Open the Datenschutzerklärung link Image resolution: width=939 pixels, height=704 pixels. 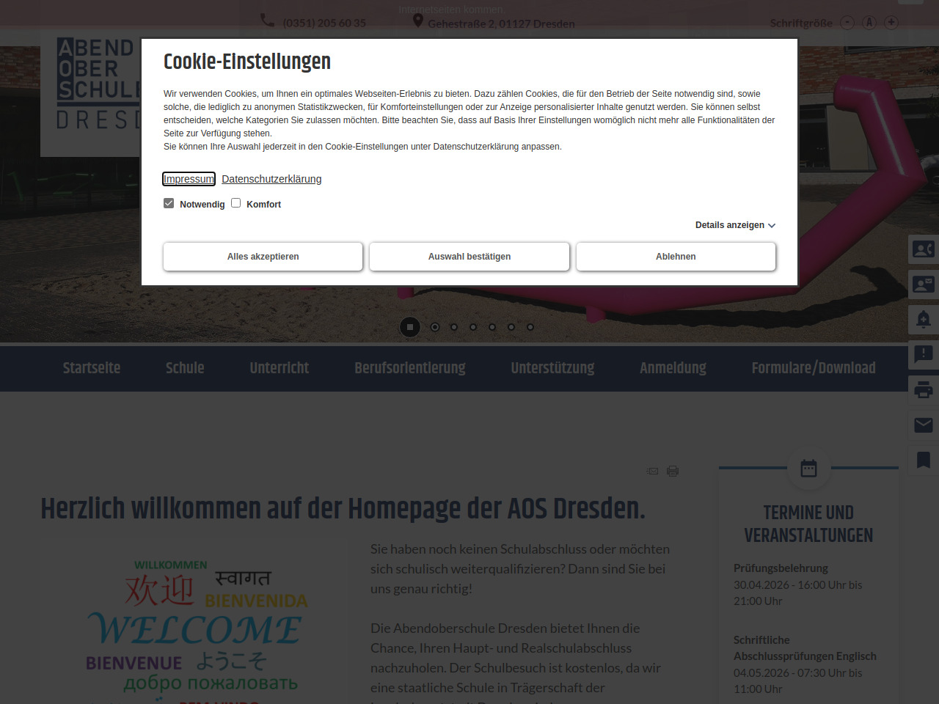click(x=271, y=179)
